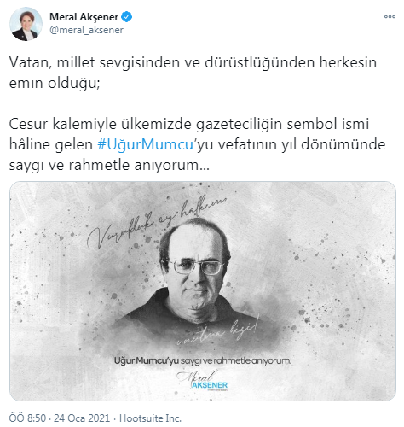Screen dimensions: 404x427
Task: Click the blue AKŞENER logo text in image
Action: tap(210, 385)
